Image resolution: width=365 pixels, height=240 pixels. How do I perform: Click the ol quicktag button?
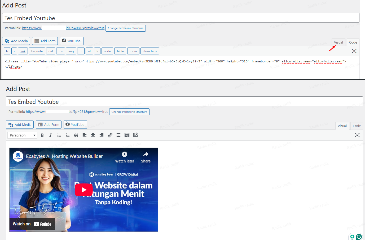[x=89, y=51]
